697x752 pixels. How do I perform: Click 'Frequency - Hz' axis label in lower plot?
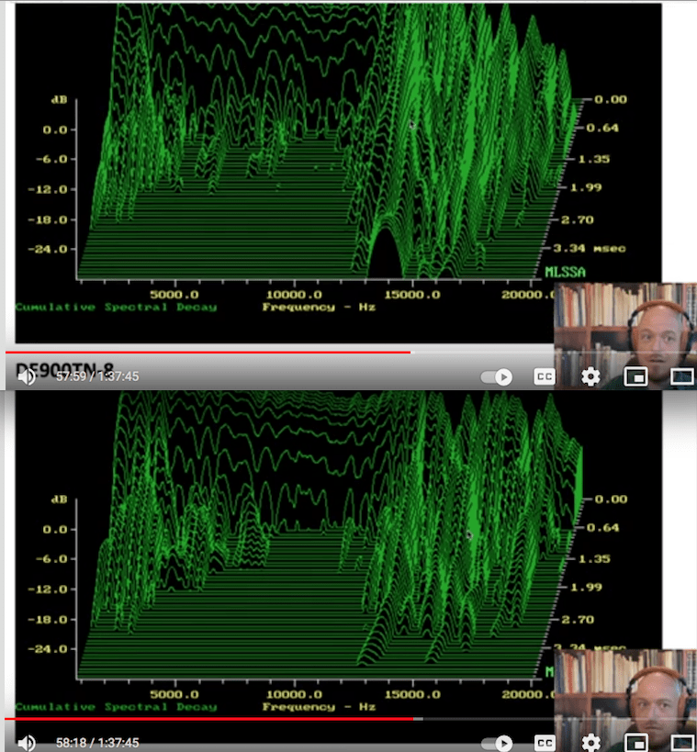(x=319, y=707)
